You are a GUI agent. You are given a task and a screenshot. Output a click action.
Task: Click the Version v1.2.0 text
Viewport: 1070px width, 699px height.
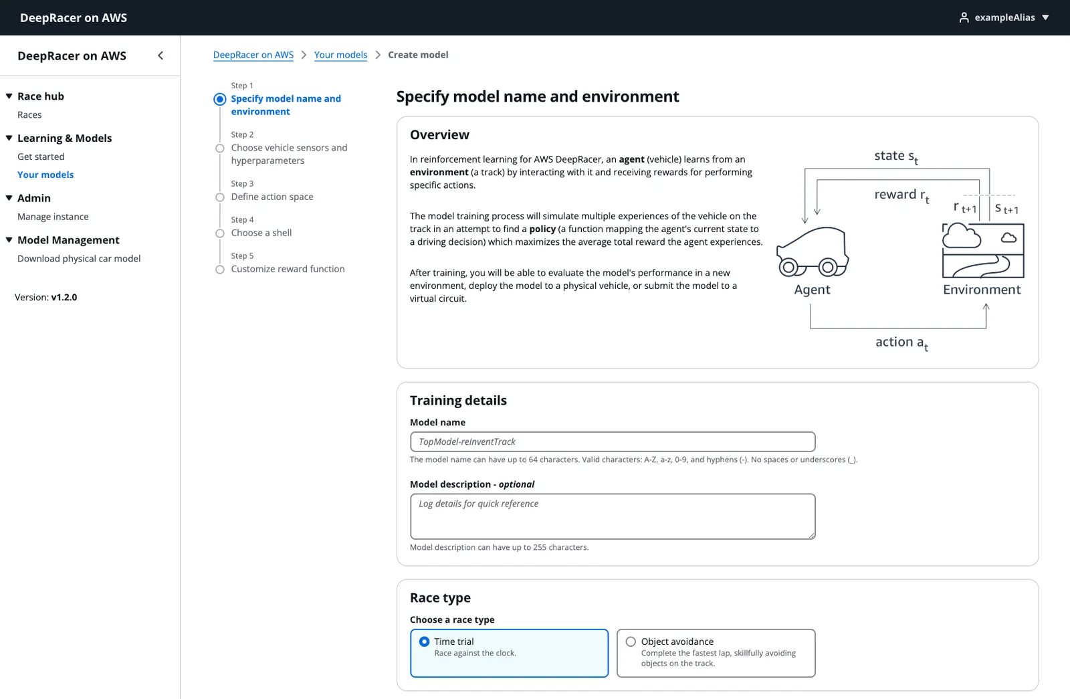[45, 298]
